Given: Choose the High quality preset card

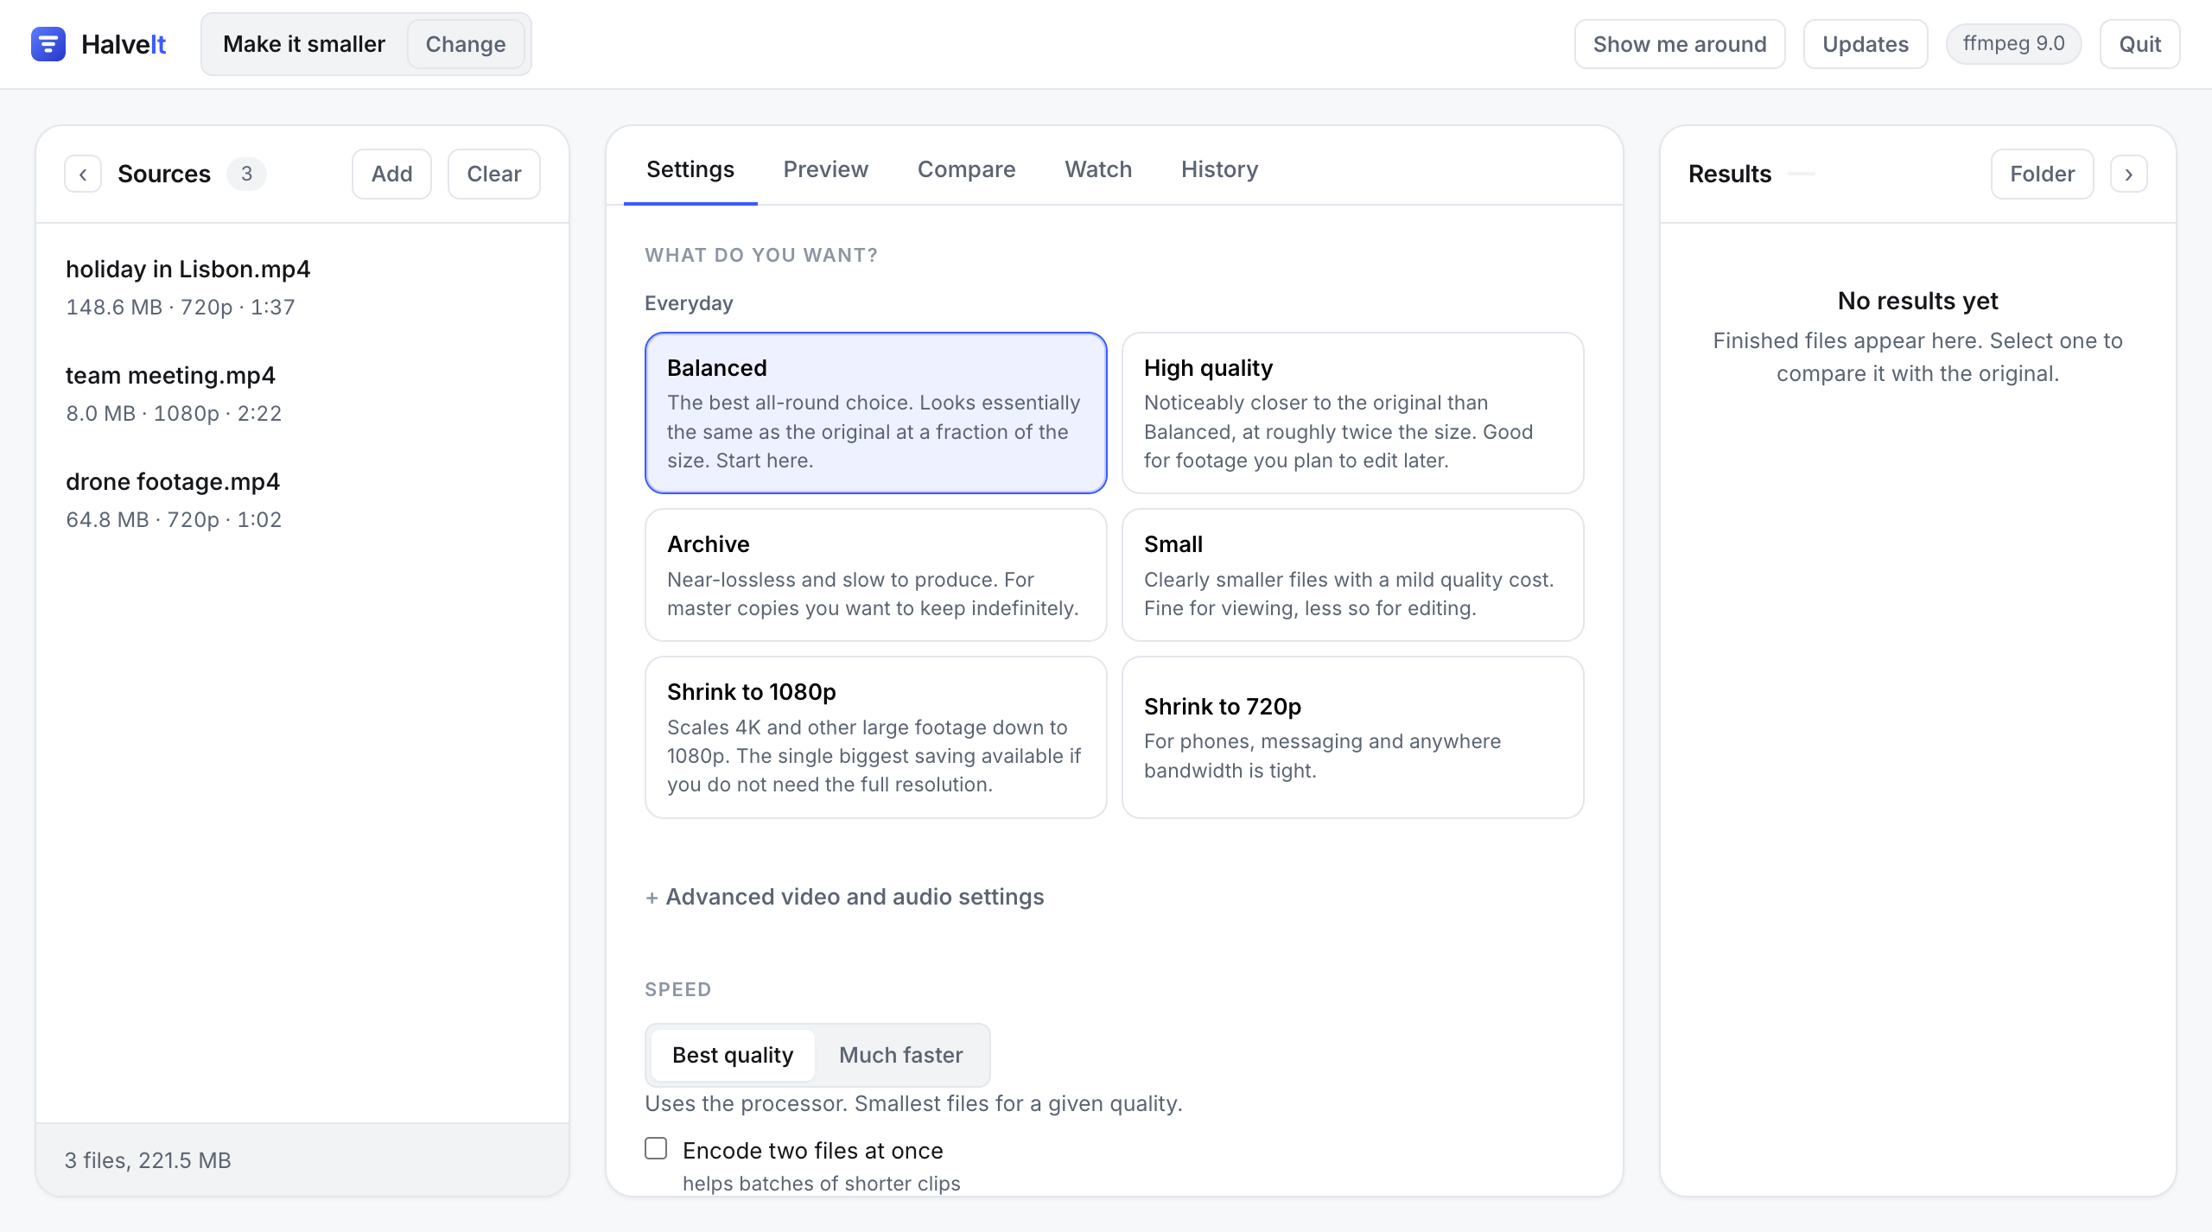Looking at the screenshot, I should coord(1352,413).
